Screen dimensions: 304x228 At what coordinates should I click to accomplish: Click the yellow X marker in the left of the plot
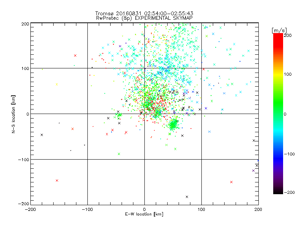pyautogui.click(x=57, y=84)
